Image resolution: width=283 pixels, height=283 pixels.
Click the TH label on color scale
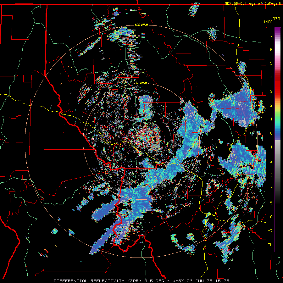point(270,245)
